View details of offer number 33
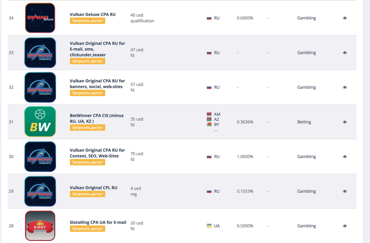The image size is (370, 243). [x=345, y=53]
